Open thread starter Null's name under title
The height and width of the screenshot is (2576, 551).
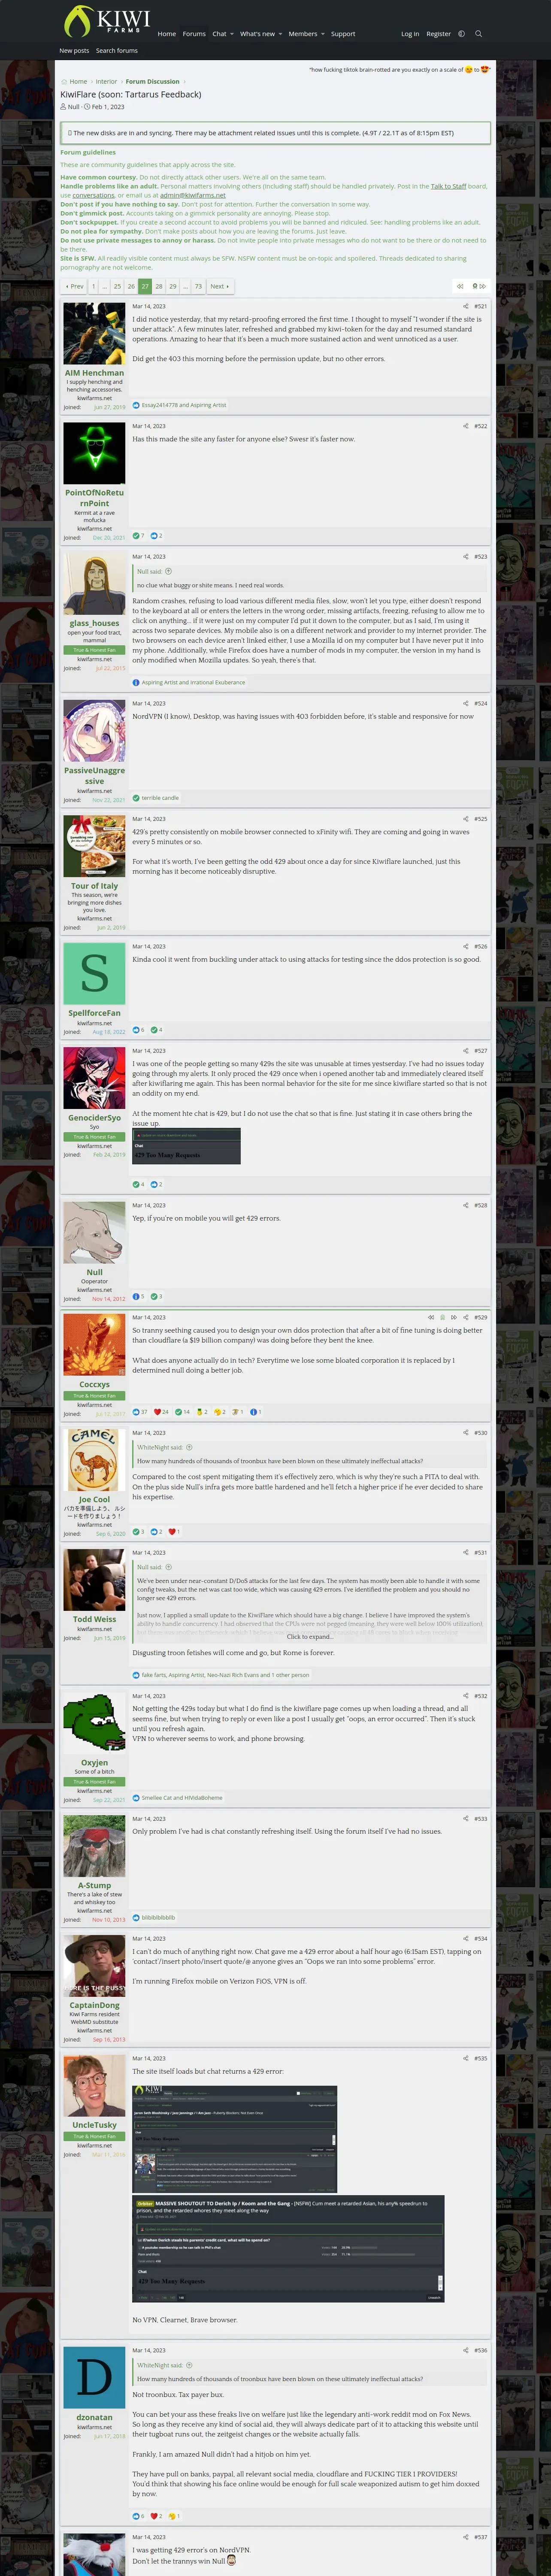pos(73,106)
